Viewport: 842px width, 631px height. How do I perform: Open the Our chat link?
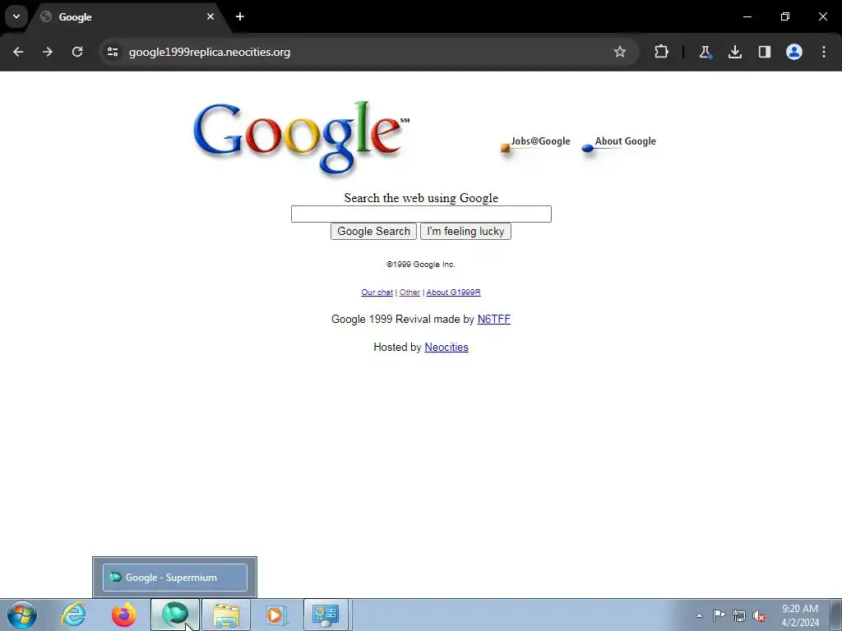pyautogui.click(x=377, y=292)
